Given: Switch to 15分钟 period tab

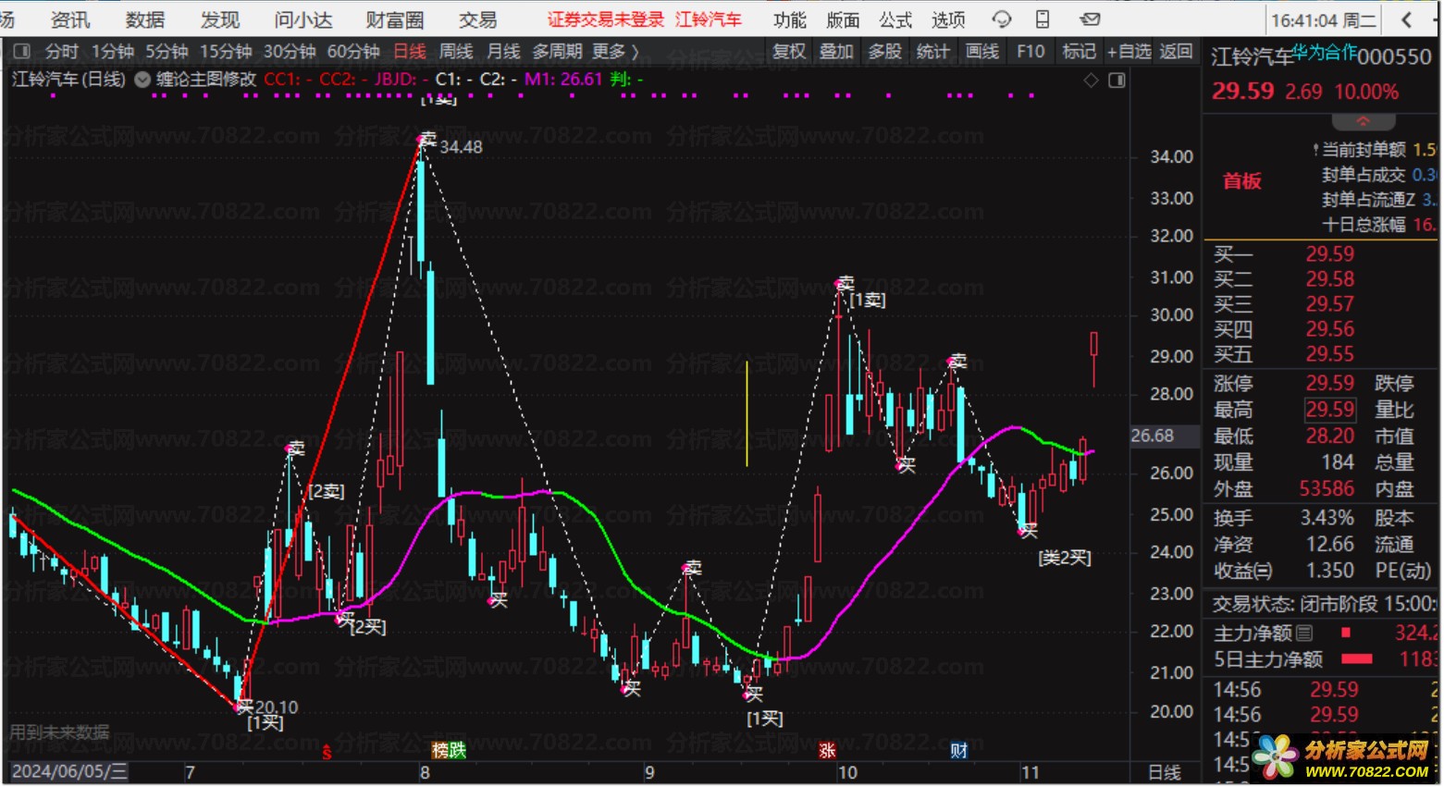Looking at the screenshot, I should click(226, 52).
